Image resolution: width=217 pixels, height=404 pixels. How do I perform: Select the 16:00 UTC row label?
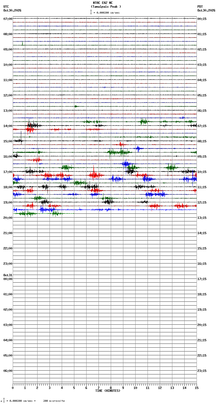pyautogui.click(x=8, y=157)
